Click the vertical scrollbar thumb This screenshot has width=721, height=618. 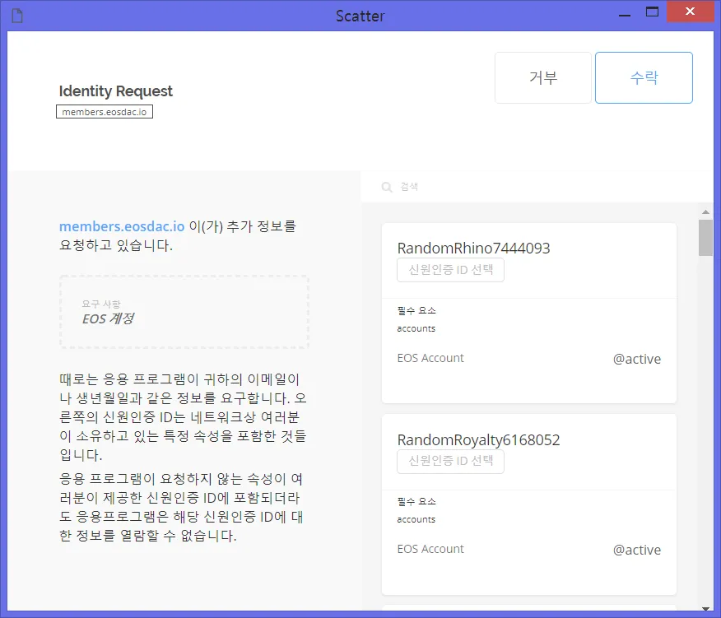coord(705,238)
